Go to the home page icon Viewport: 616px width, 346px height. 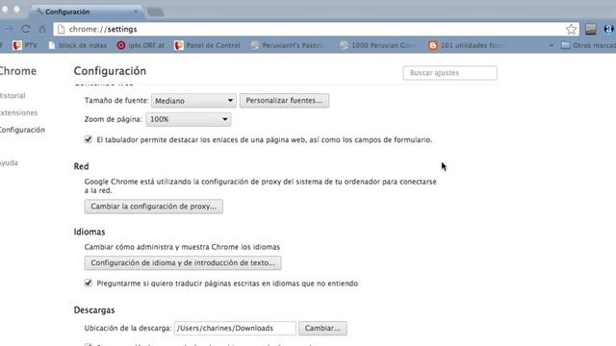pyautogui.click(x=42, y=29)
